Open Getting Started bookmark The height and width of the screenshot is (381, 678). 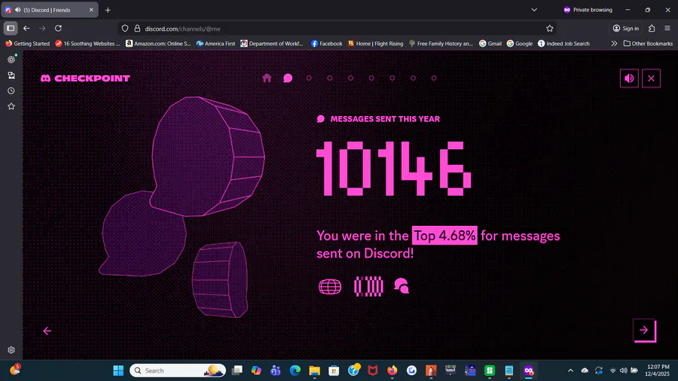click(27, 44)
